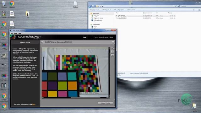The image size is (201, 113).
Task: Open recent locations dropdown in Explorer navigation
Action: [x=95, y=6]
